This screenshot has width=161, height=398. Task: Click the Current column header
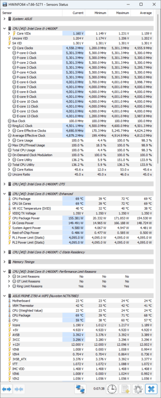click(x=74, y=13)
